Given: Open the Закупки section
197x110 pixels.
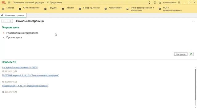Looking at the screenshot, I should click(70, 8).
